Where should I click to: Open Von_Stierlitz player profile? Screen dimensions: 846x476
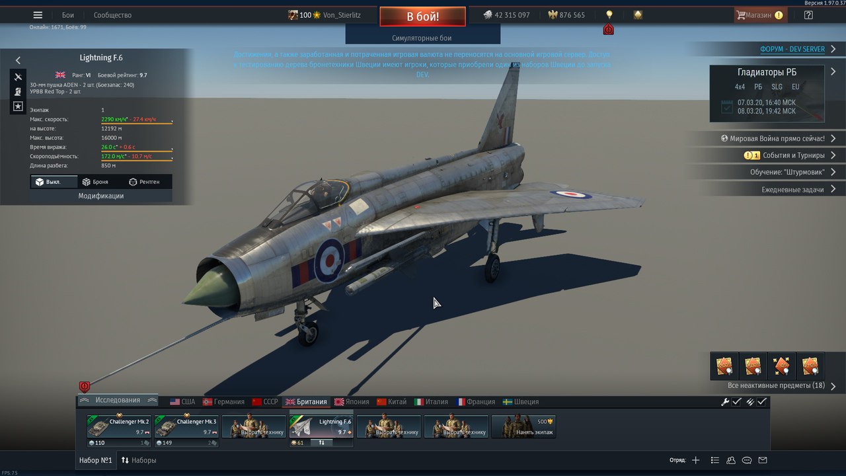click(342, 15)
